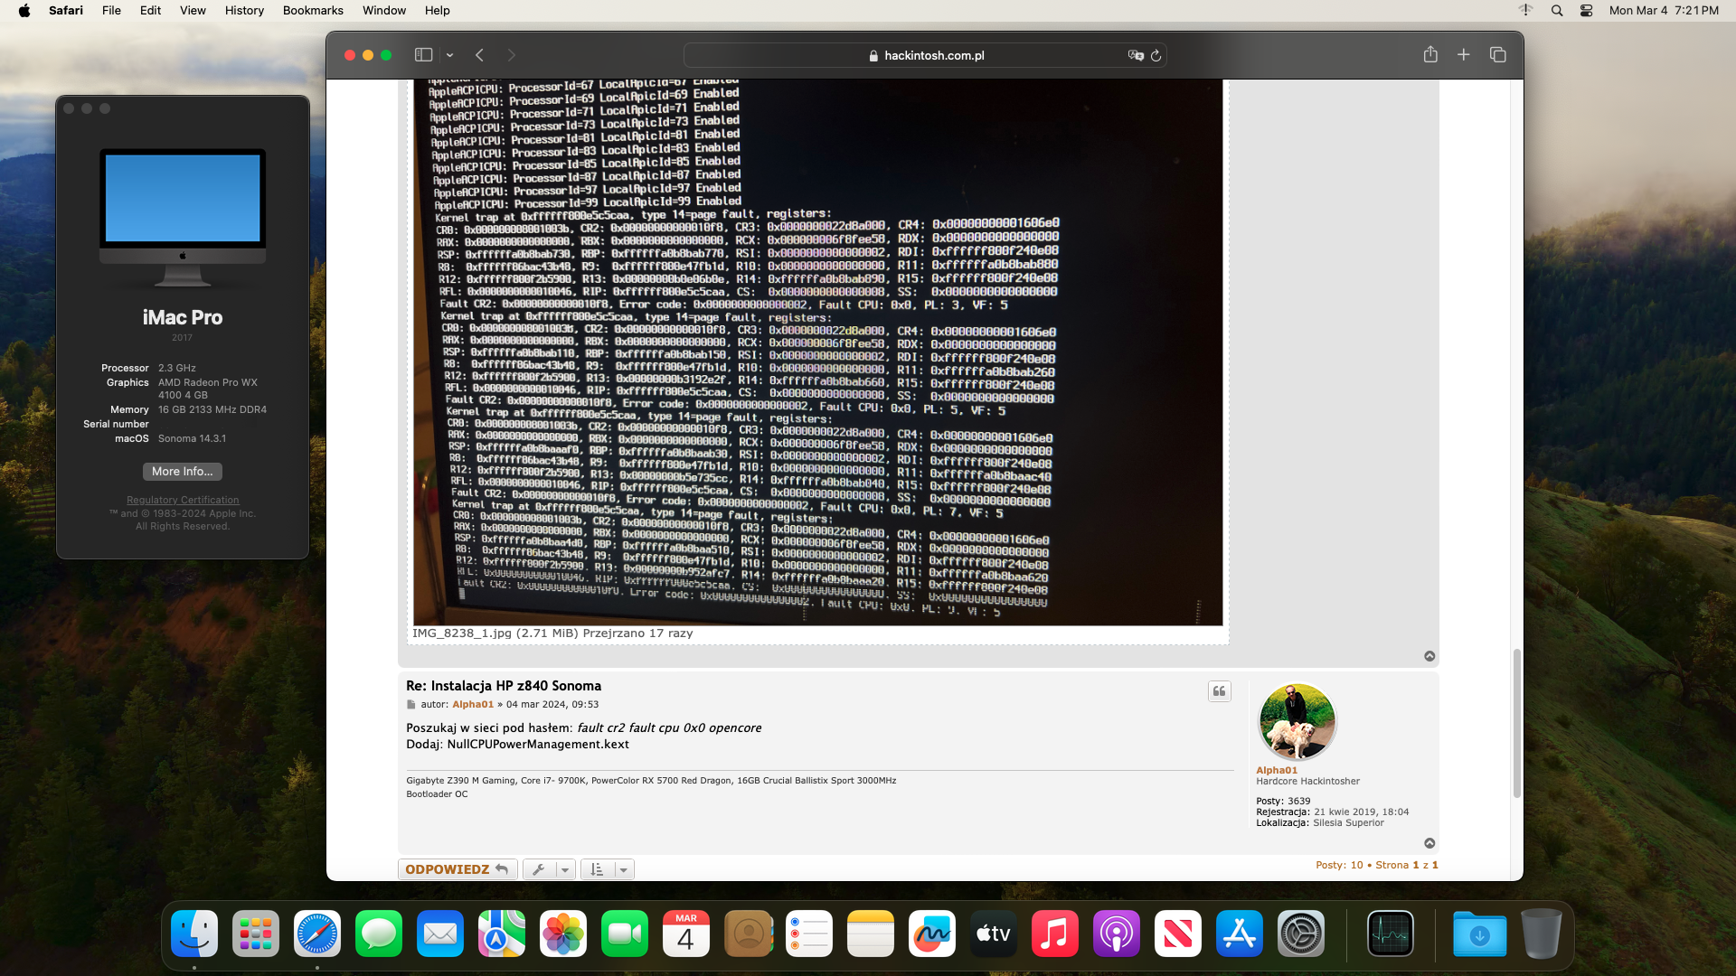1736x976 pixels.
Task: Open the More Info... button
Action: tap(182, 472)
